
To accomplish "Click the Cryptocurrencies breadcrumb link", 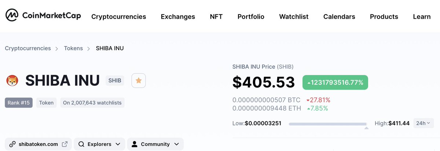I will (28, 48).
